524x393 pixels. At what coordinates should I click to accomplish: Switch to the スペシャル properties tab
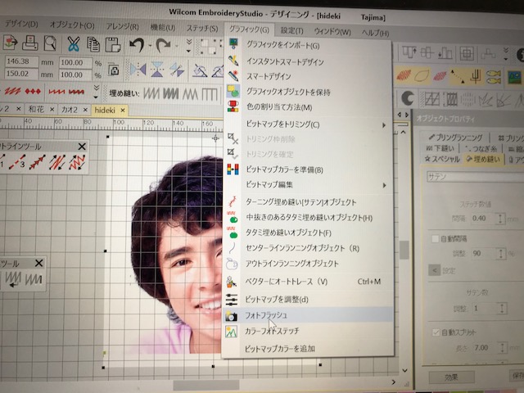coord(442,160)
